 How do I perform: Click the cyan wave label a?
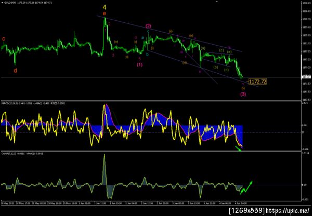click(x=142, y=37)
